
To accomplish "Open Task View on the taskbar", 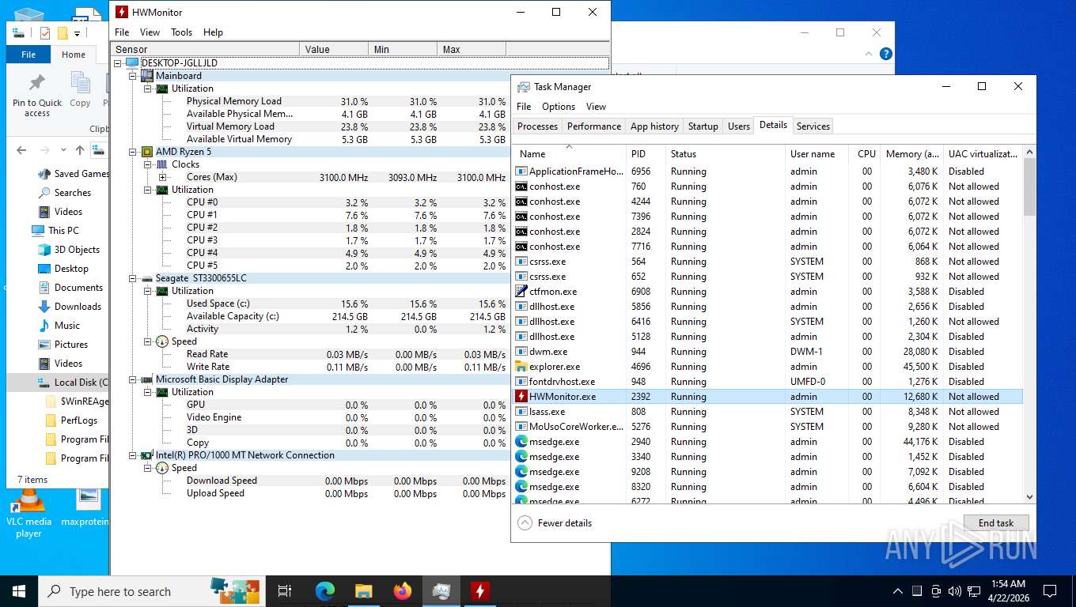I will pyautogui.click(x=285, y=591).
